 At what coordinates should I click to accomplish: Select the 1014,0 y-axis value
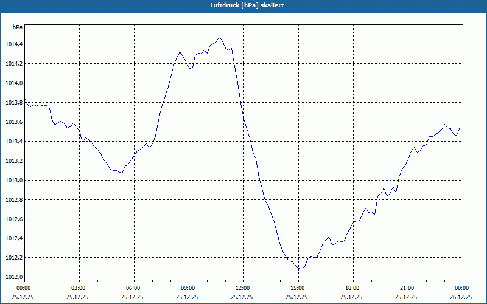point(14,83)
